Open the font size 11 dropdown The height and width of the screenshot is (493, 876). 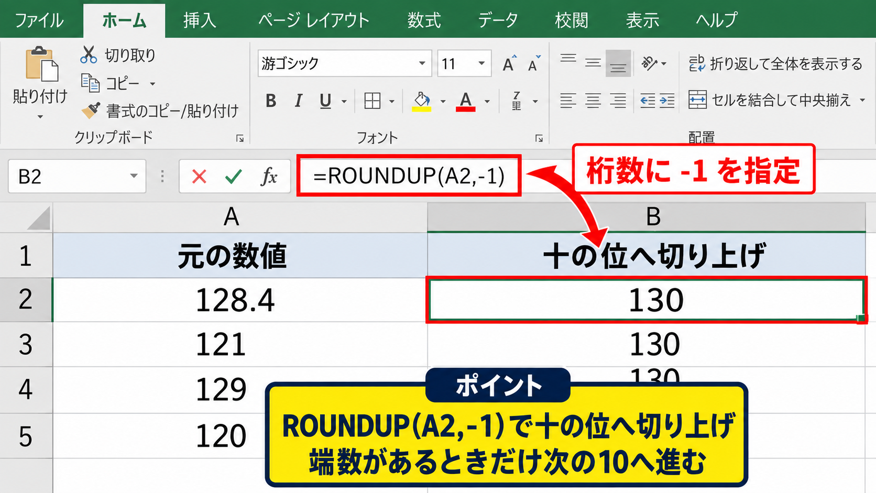[481, 63]
